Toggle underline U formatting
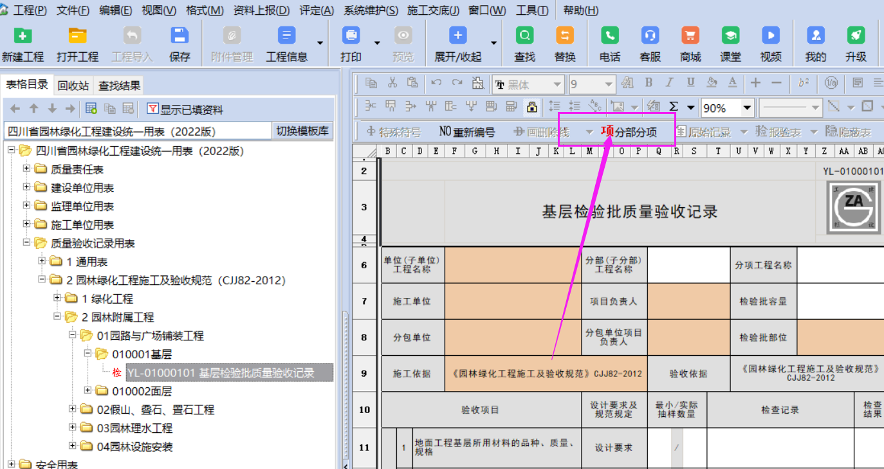This screenshot has width=884, height=469. click(x=690, y=83)
